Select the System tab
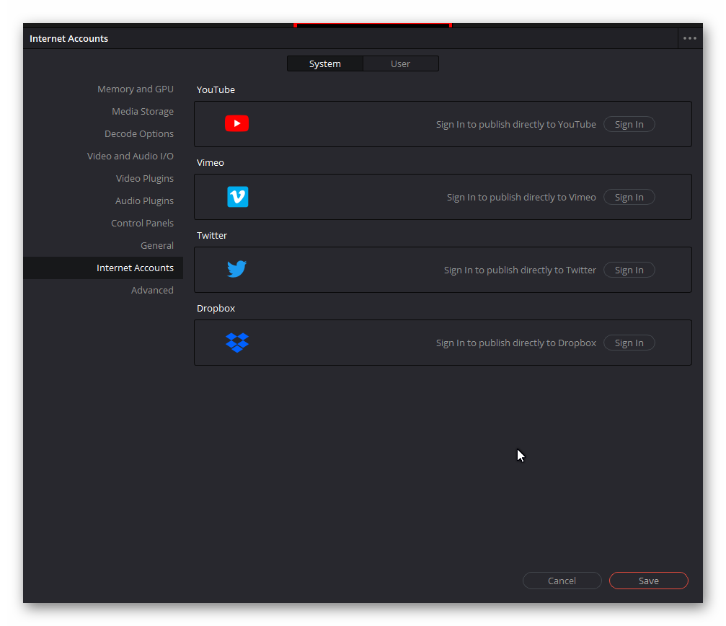This screenshot has height=626, width=726. click(x=325, y=63)
